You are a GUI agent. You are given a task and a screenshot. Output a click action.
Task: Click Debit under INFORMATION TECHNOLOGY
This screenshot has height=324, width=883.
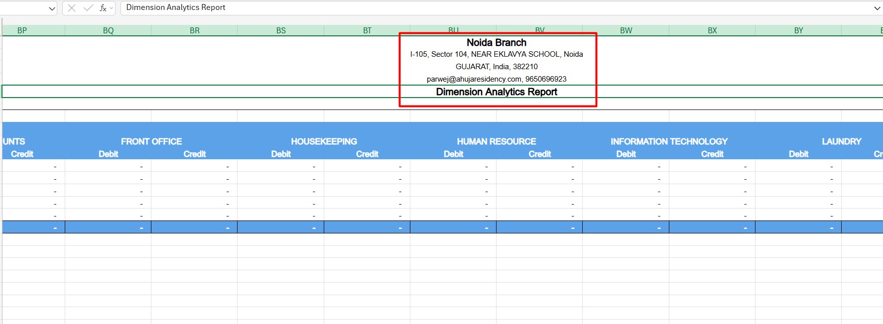(626, 154)
